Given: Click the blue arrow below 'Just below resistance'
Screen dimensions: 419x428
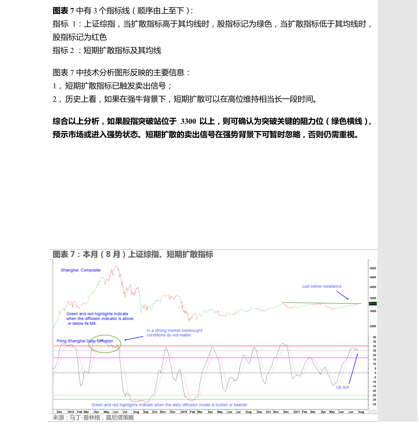Looking at the screenshot, I should coord(342,295).
